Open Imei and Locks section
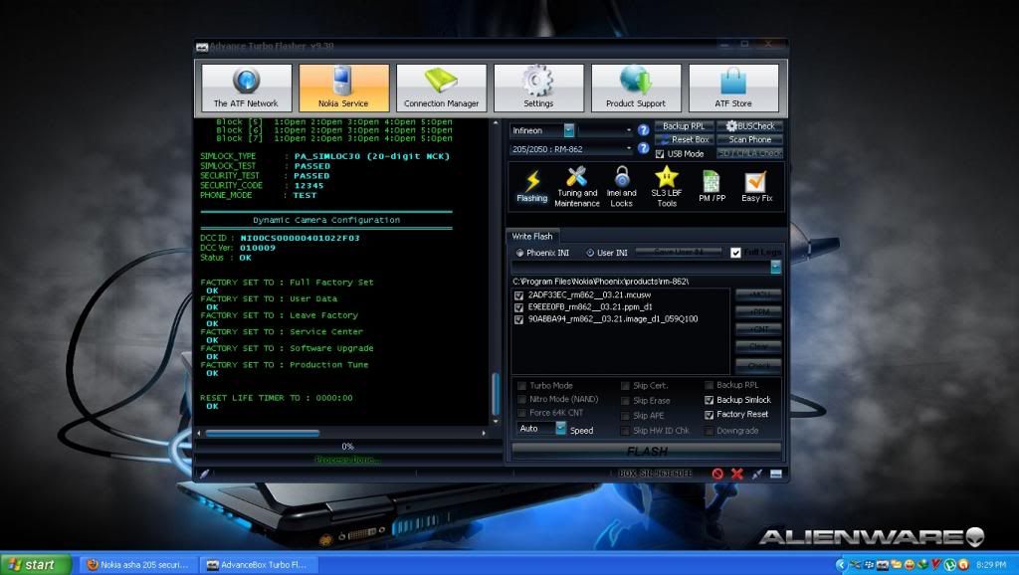 pos(621,185)
